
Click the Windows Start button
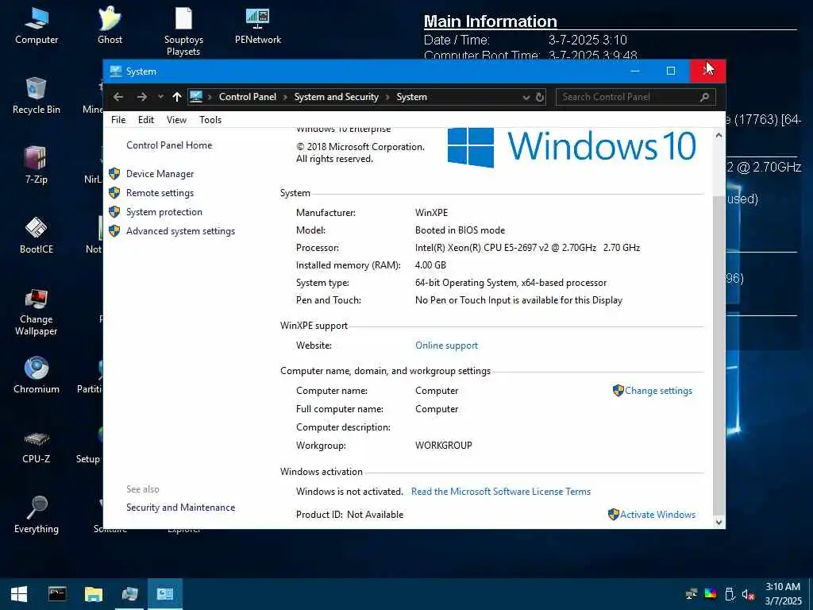point(19,594)
